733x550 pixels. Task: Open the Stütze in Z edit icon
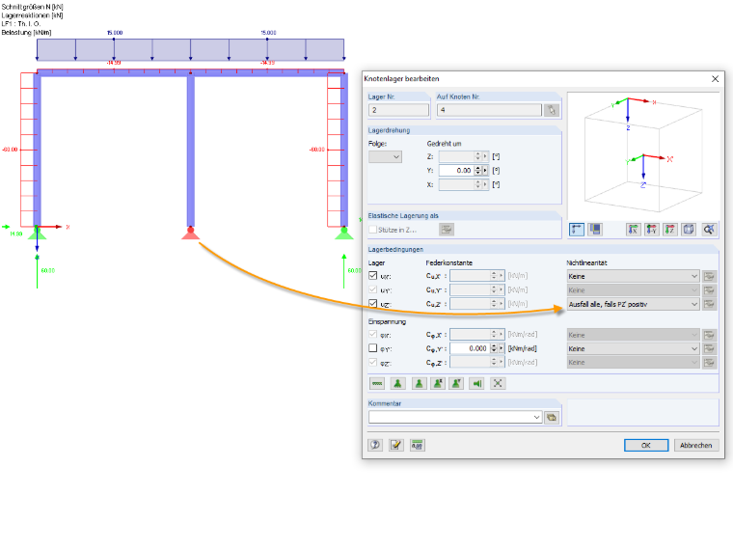(x=447, y=230)
